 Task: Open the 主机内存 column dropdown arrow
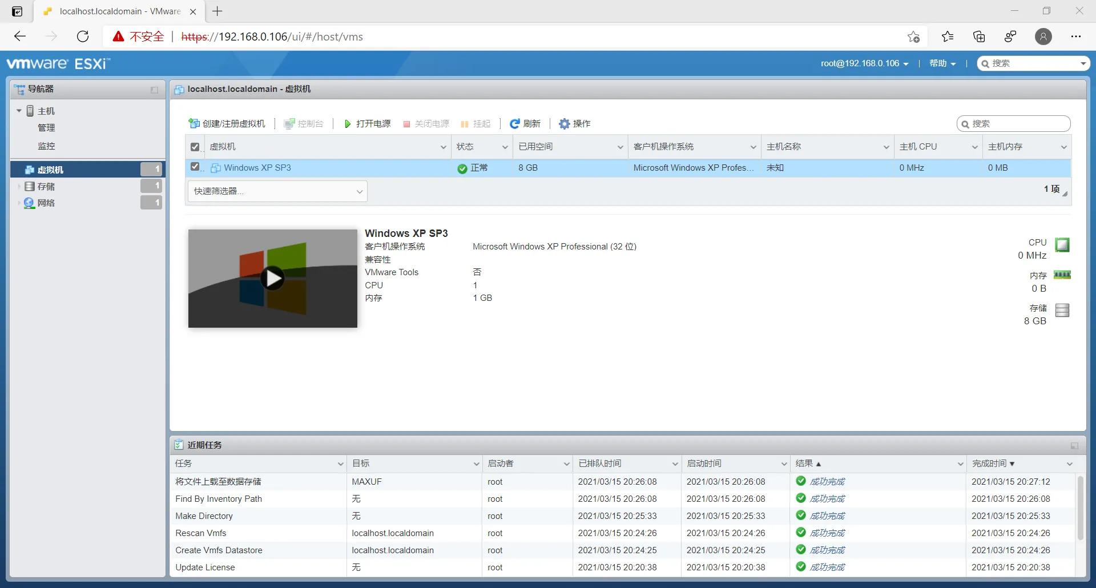tap(1064, 147)
